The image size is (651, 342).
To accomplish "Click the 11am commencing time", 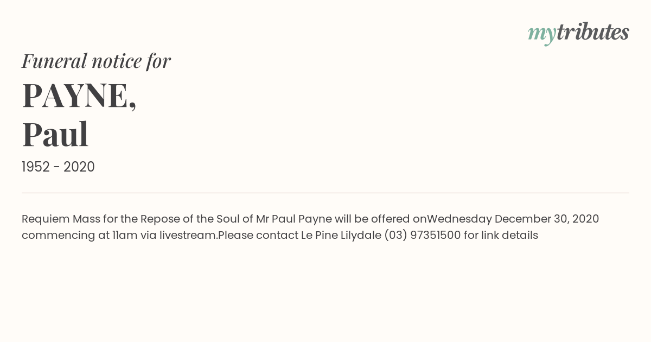I will pyautogui.click(x=125, y=236).
